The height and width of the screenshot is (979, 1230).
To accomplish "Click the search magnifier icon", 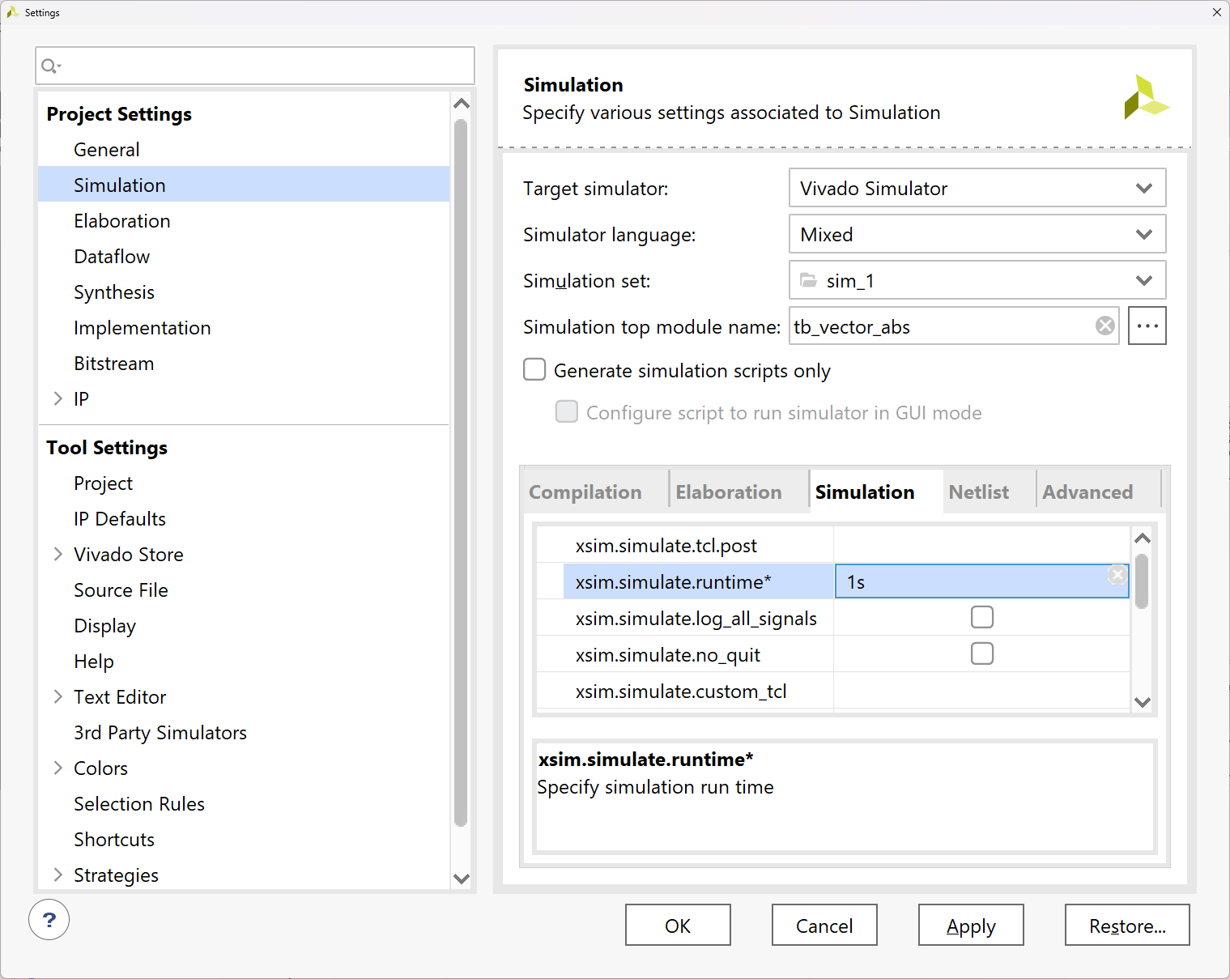I will pyautogui.click(x=50, y=66).
